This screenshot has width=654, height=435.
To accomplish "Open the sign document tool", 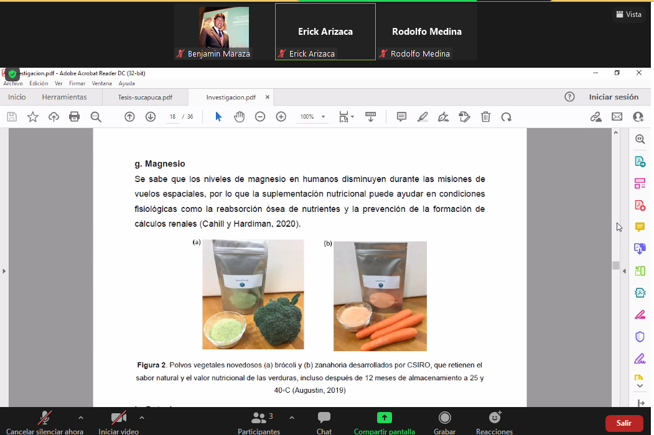I will (x=444, y=117).
